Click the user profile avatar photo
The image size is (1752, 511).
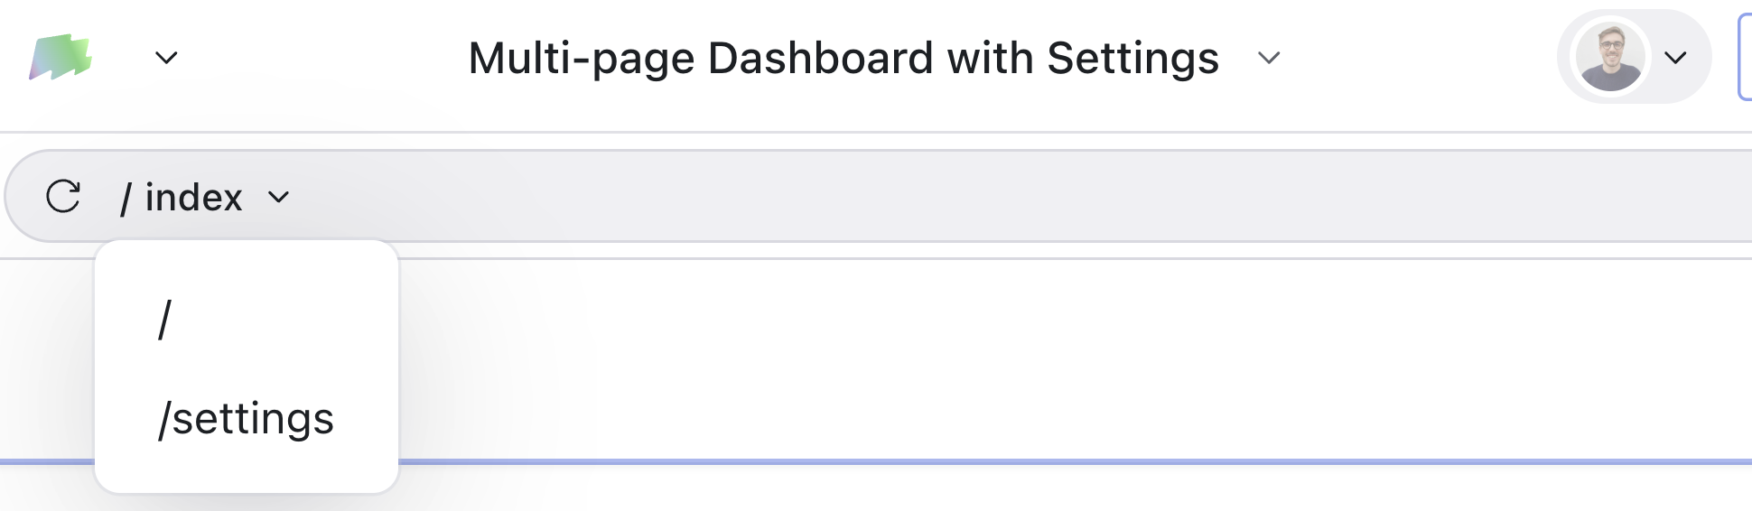[x=1609, y=57]
